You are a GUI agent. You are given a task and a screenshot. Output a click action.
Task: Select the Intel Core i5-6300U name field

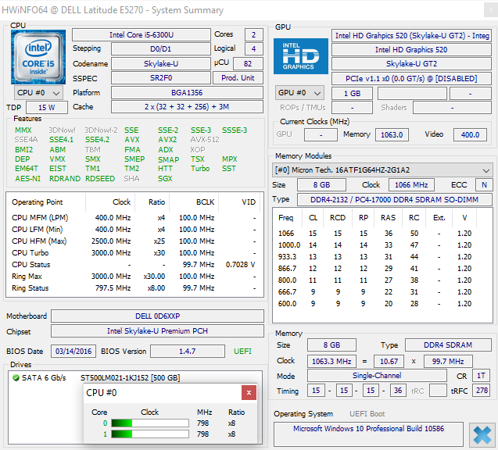(142, 35)
